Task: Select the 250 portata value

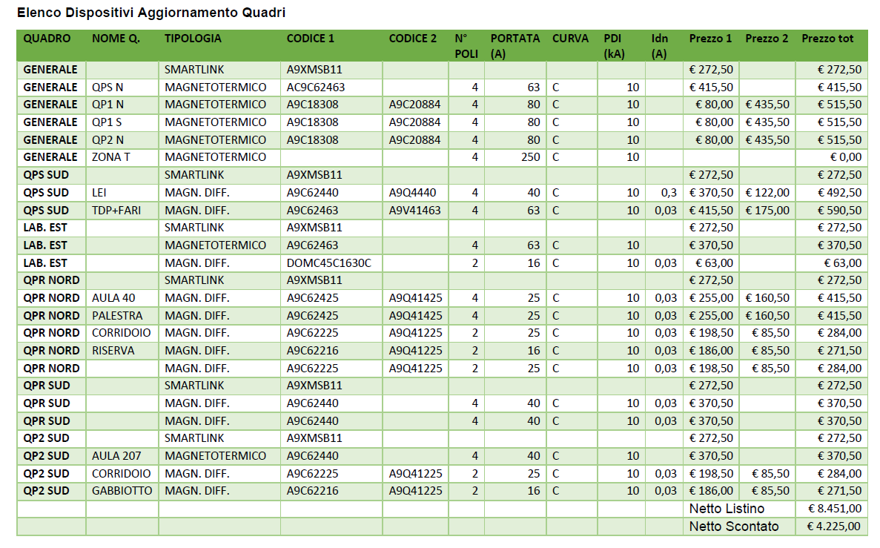Action: tap(530, 157)
